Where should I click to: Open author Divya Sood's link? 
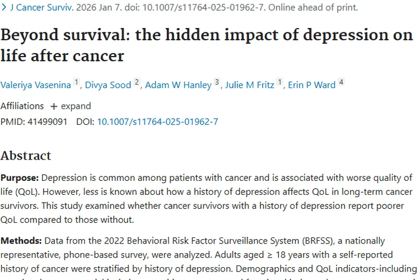pyautogui.click(x=108, y=85)
